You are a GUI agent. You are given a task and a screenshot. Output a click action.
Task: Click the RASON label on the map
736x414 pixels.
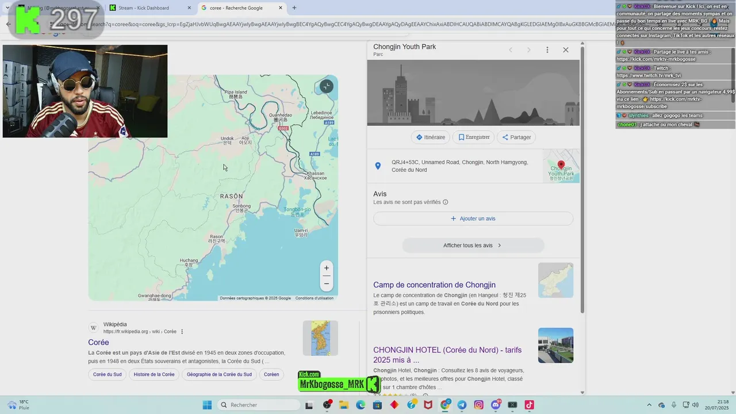coord(232,196)
